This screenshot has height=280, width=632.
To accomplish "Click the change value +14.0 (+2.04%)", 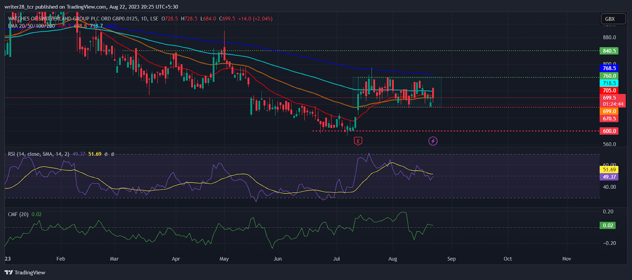I will tap(255, 19).
